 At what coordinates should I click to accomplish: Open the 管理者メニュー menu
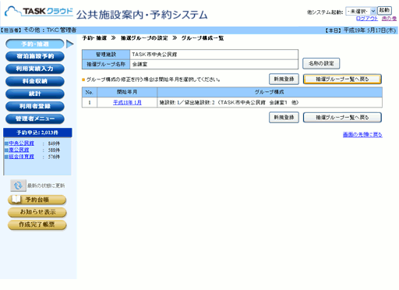(35, 118)
